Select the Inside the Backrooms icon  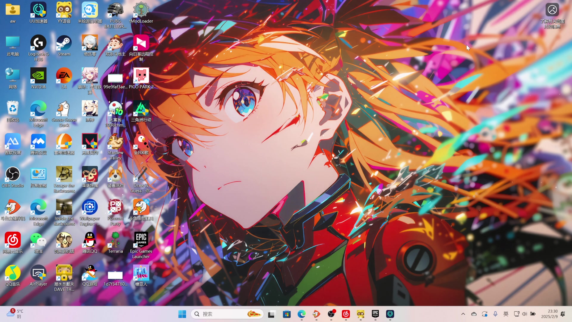(64, 213)
